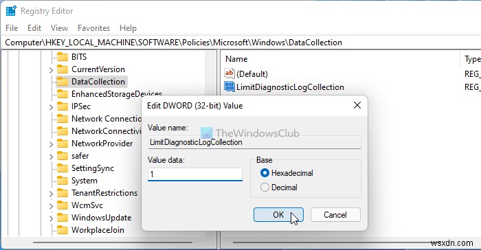Screen dimensions: 481x250
Task: Click the BITS folder icon
Action: (63, 57)
